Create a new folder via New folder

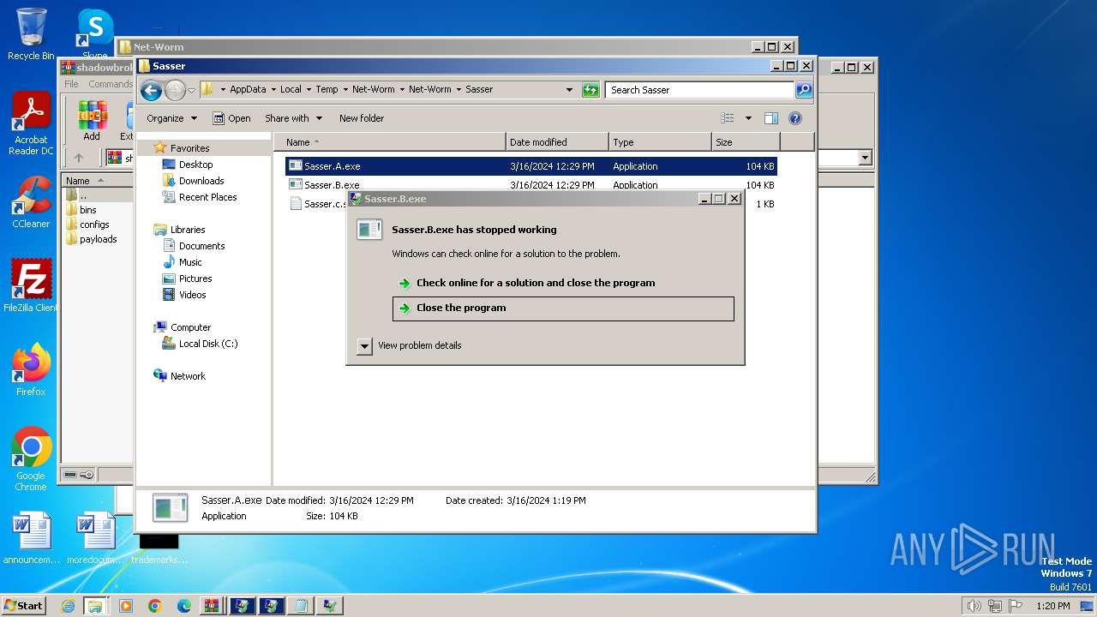[x=362, y=118]
